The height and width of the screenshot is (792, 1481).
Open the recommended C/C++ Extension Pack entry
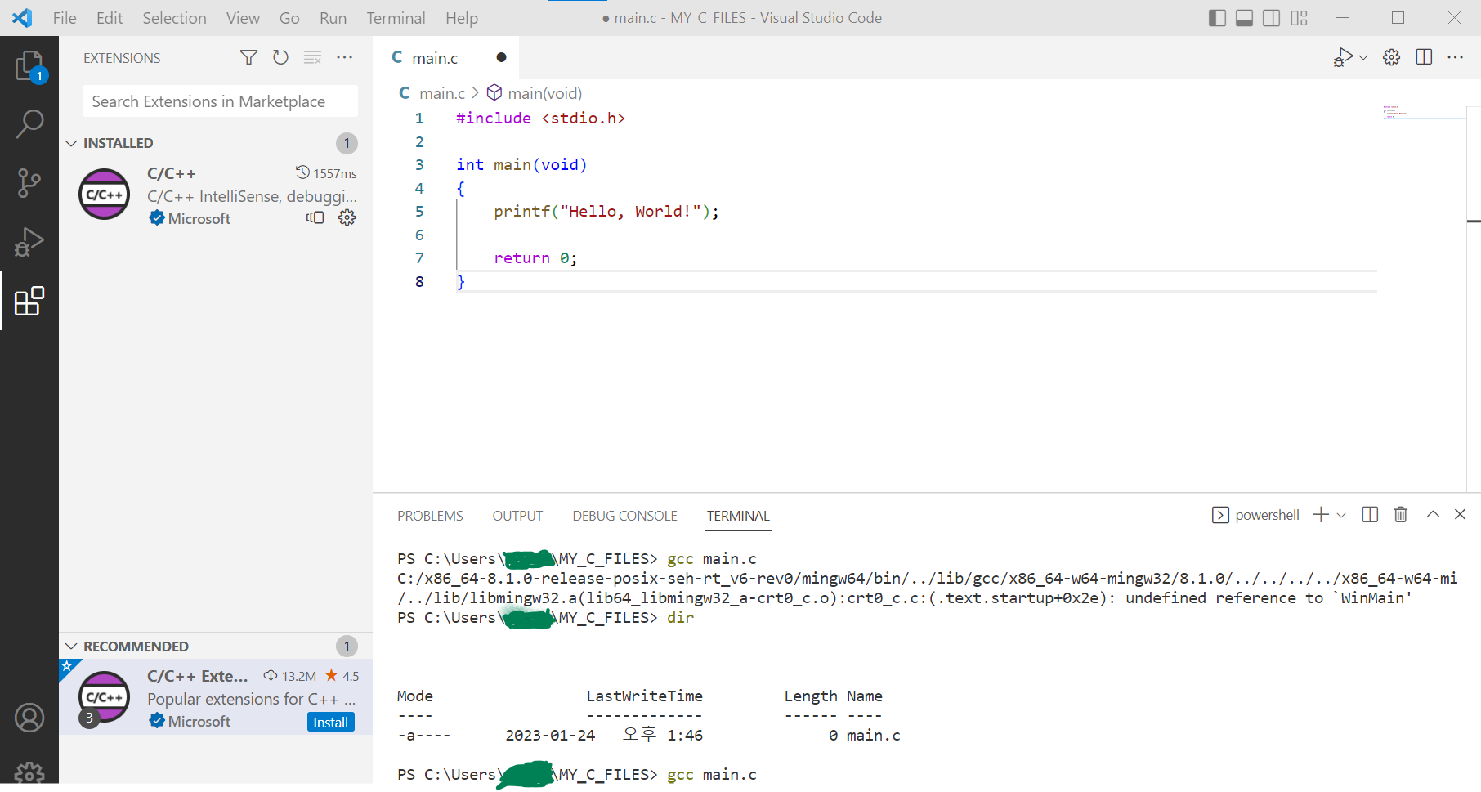click(216, 697)
